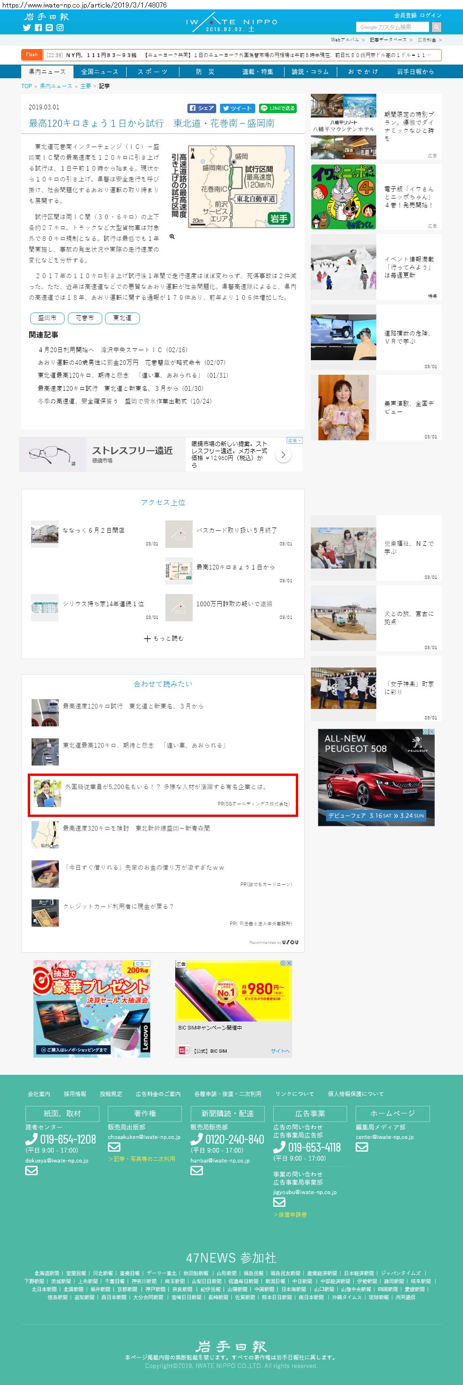Open the Facebook icon in the header
463x1385 pixels.
coord(38,28)
